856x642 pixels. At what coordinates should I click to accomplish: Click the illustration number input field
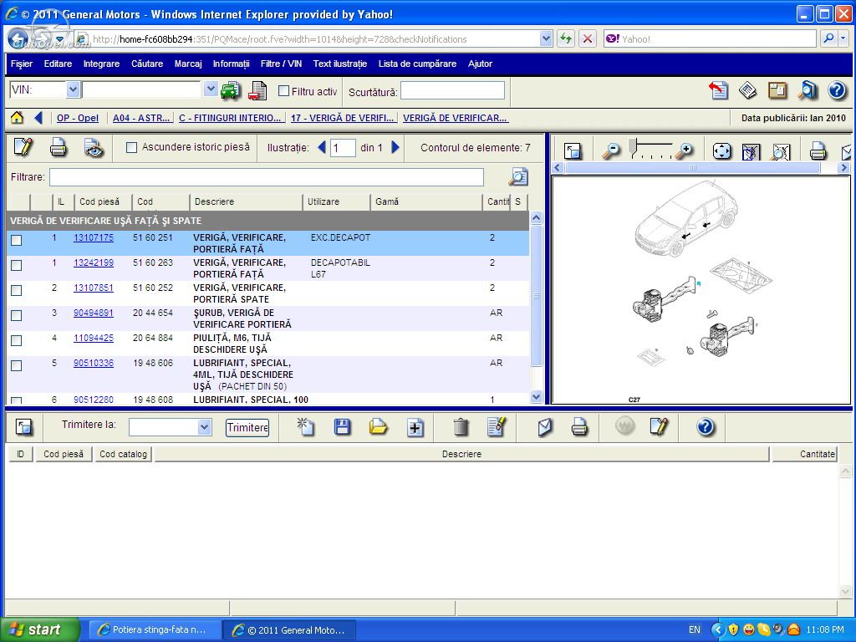(343, 147)
